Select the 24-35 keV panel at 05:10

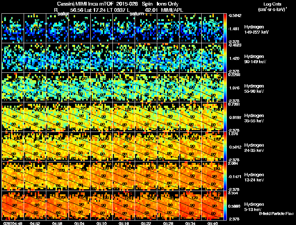[x=101, y=146]
